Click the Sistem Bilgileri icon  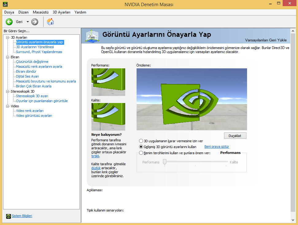(x=8, y=216)
